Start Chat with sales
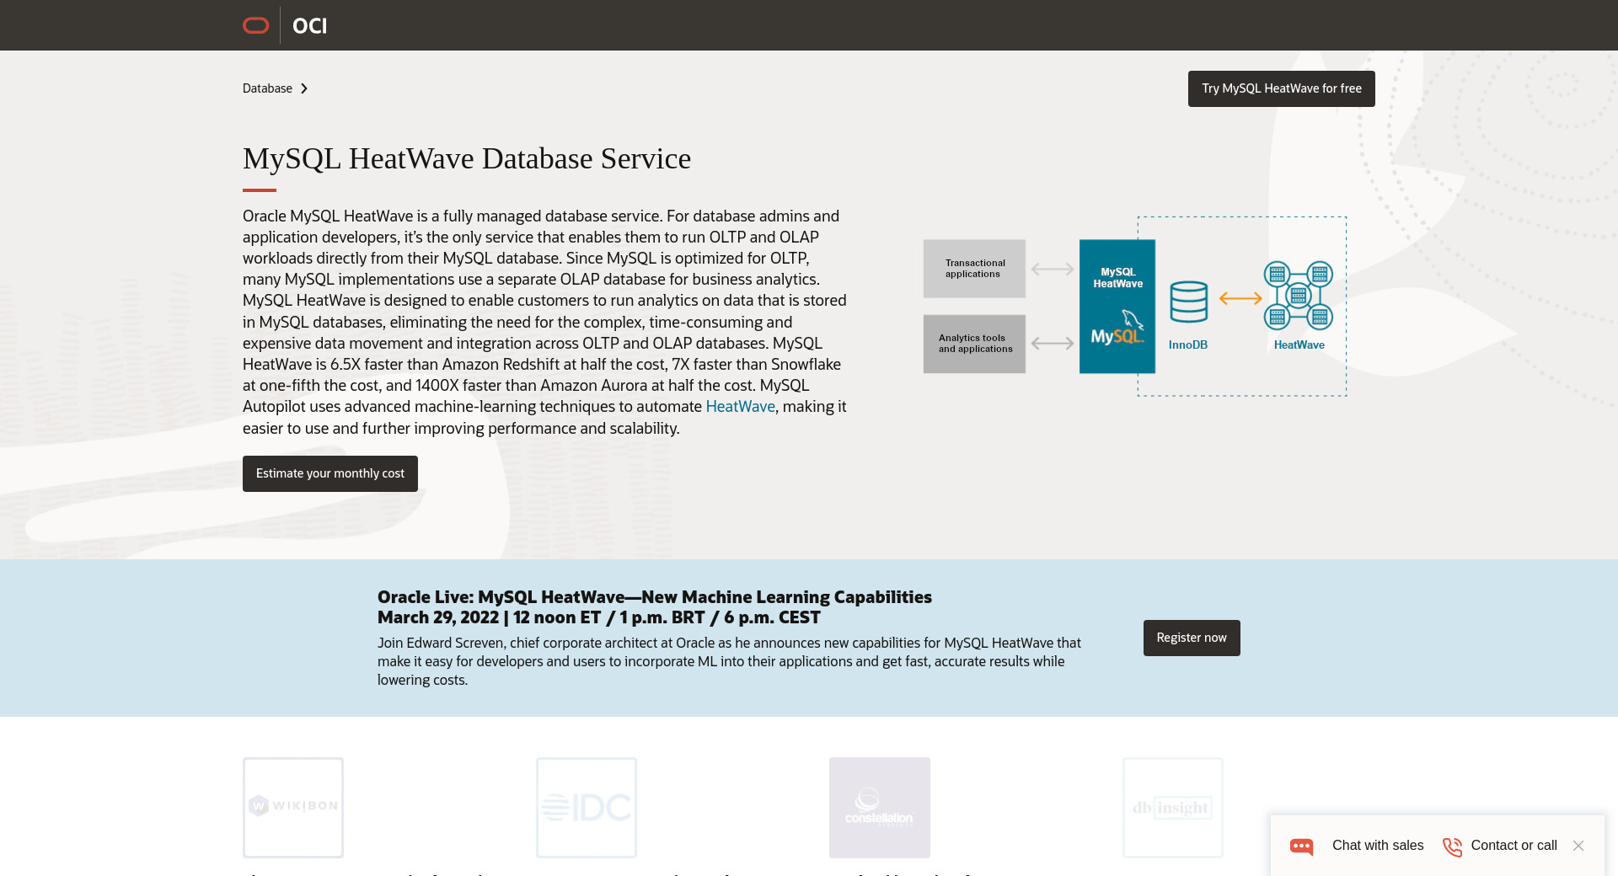 pos(1378,846)
